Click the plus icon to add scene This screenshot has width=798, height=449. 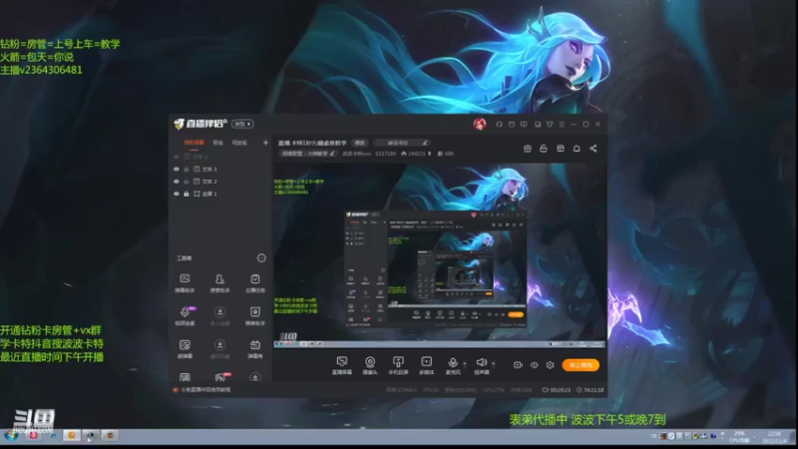pyautogui.click(x=265, y=143)
